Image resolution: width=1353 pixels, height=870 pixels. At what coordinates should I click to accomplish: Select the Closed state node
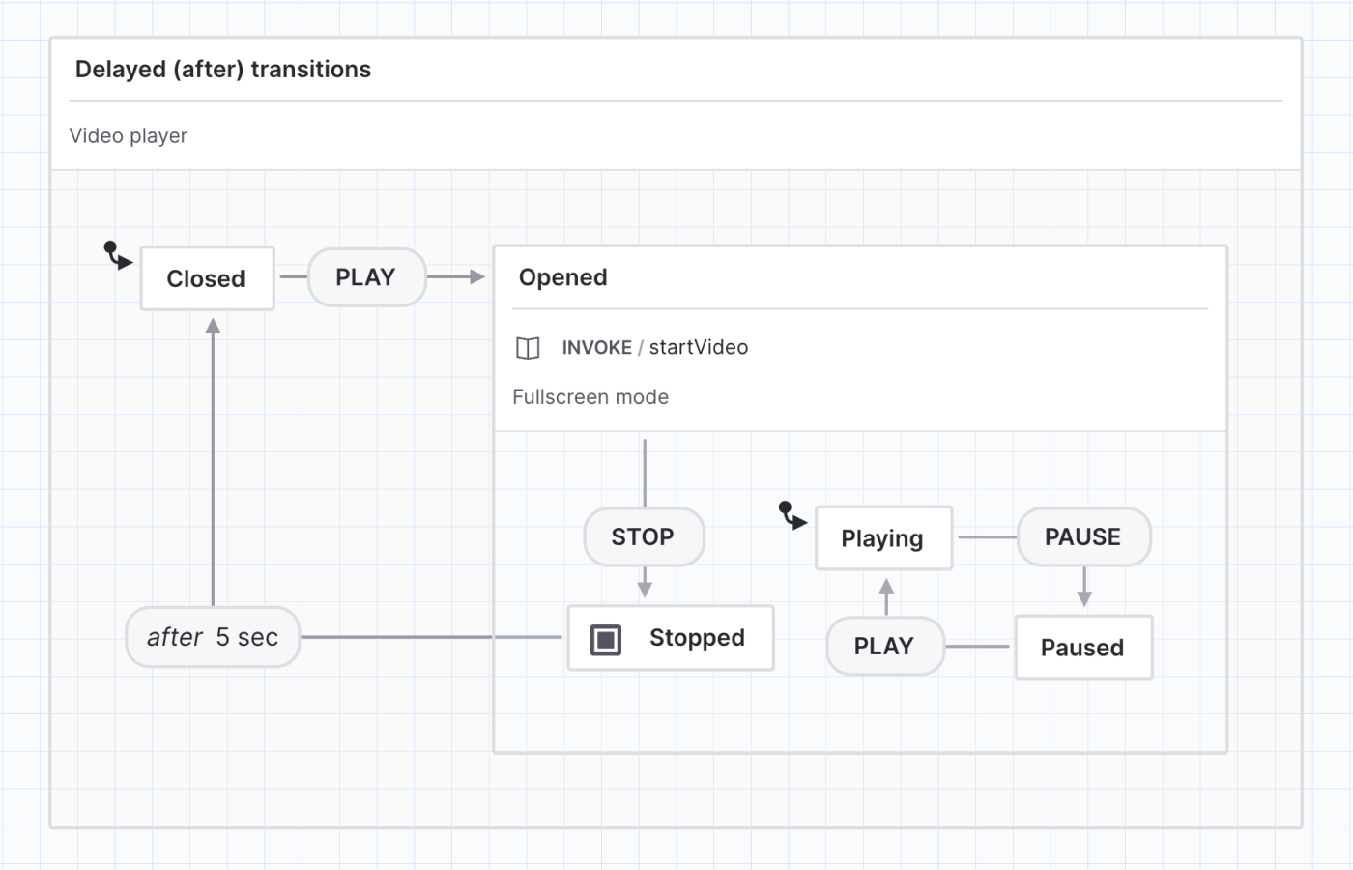206,278
